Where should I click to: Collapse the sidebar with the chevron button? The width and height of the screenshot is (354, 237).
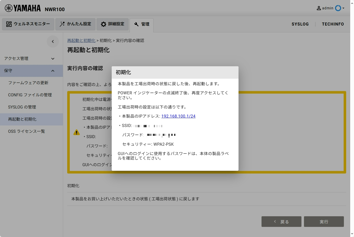pos(53,41)
